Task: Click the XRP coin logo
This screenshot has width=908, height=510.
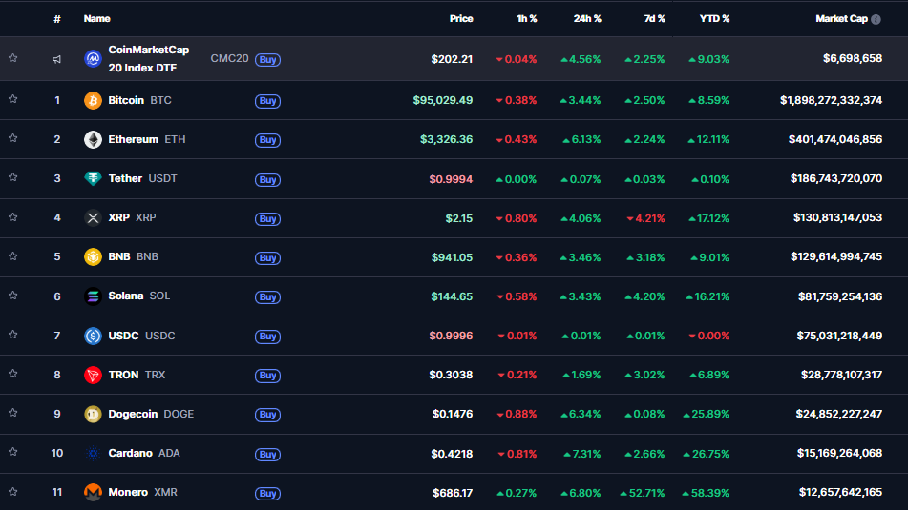Action: pos(93,218)
